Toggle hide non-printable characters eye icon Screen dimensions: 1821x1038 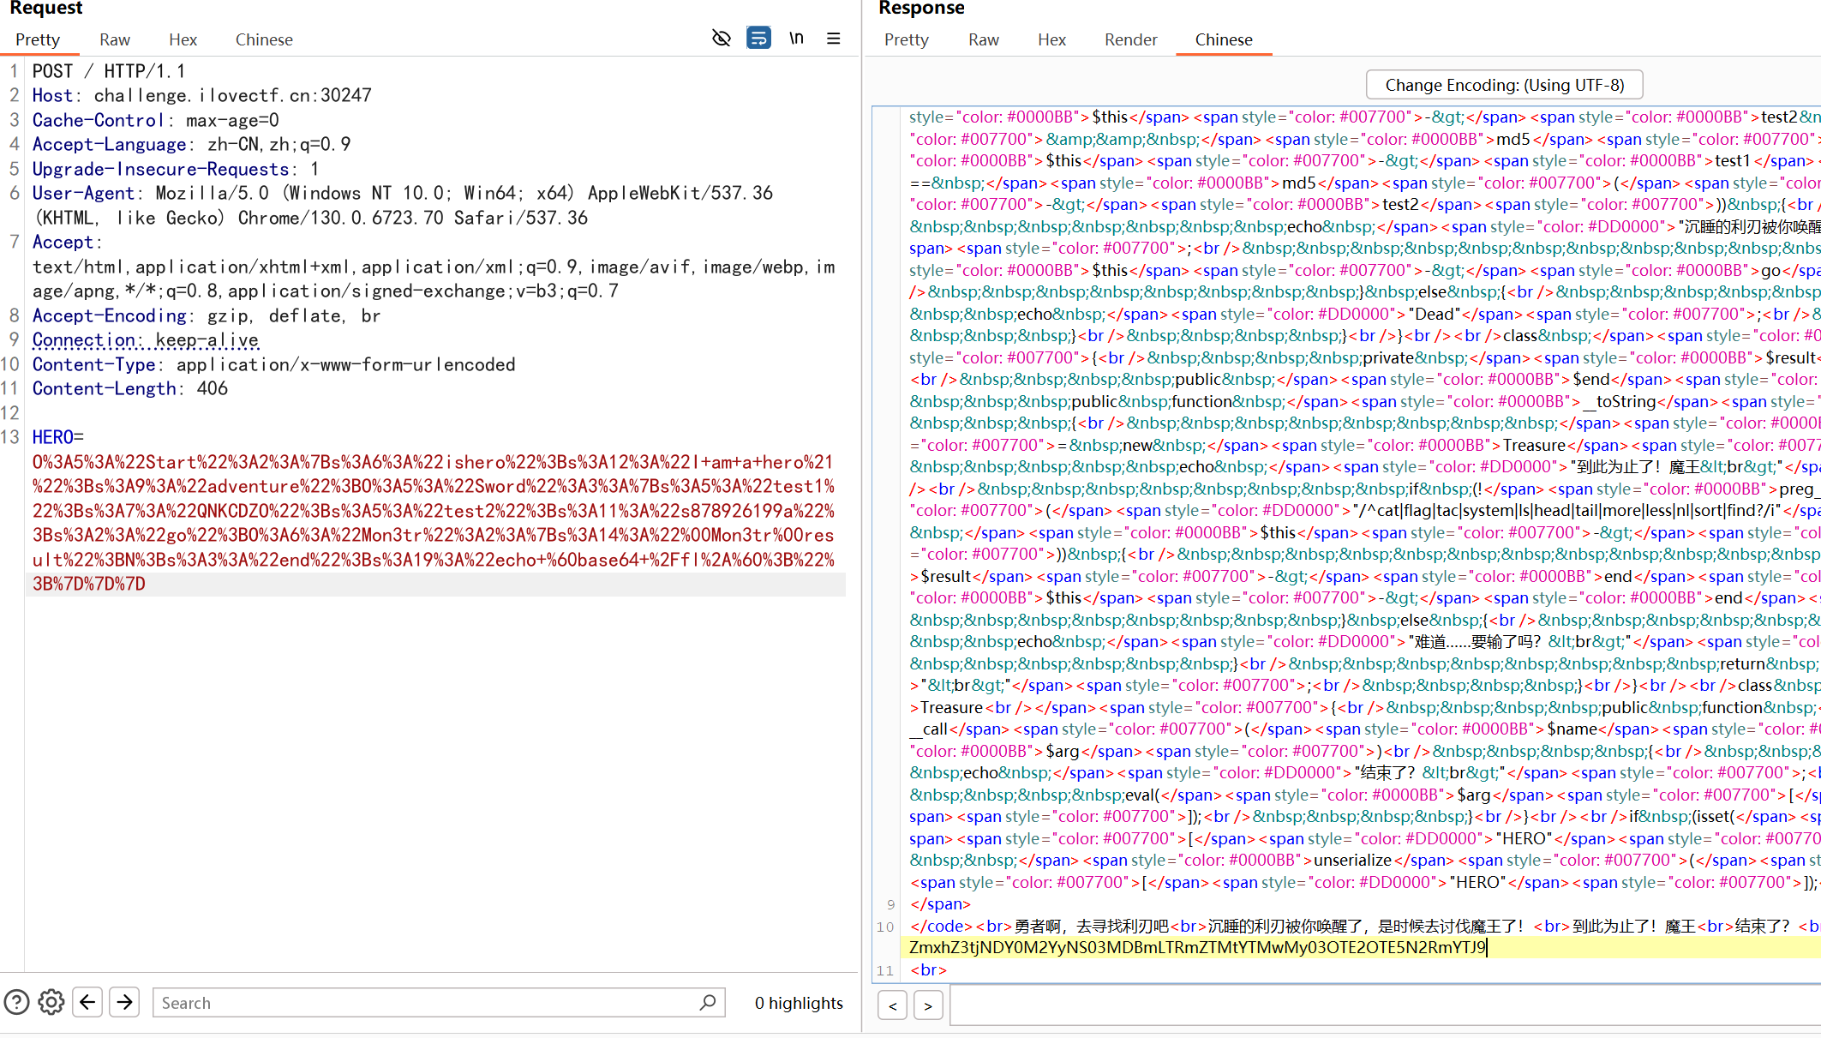[x=721, y=39]
